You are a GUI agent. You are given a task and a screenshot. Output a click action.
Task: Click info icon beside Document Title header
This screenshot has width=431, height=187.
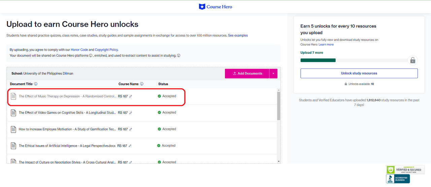36,84
